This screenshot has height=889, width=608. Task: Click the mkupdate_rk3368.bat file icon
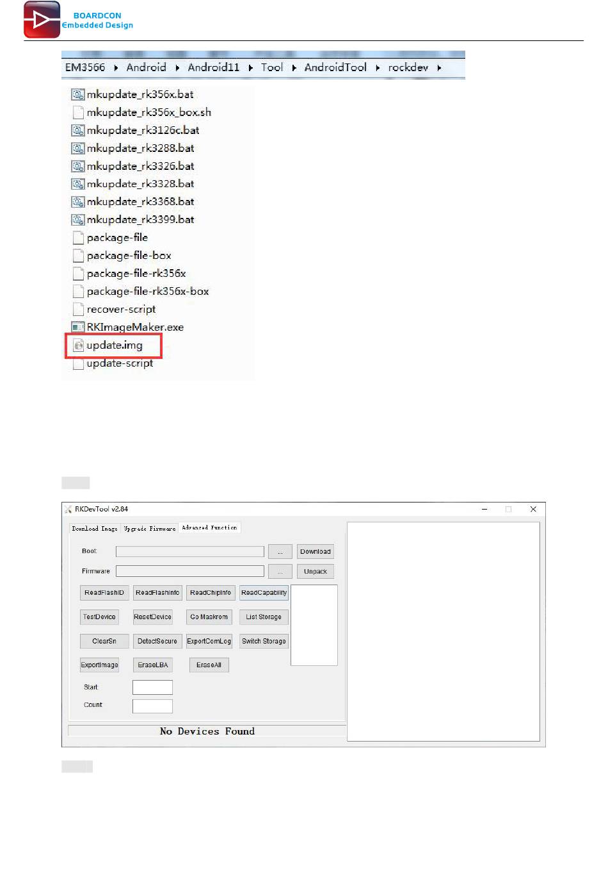coord(78,202)
